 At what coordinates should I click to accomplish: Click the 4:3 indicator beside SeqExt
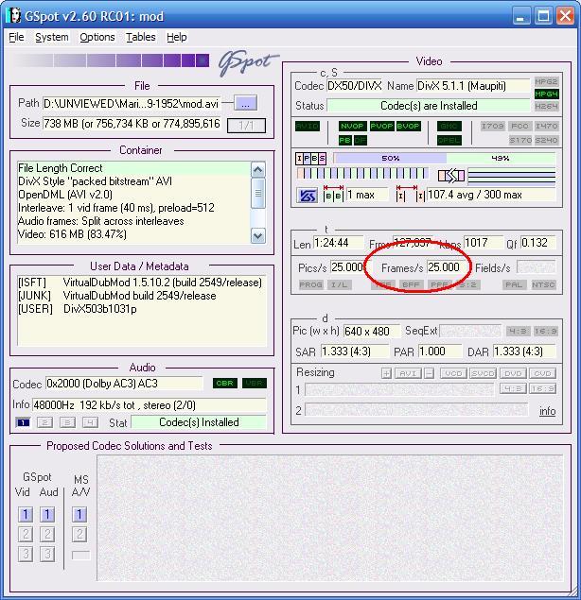point(519,331)
